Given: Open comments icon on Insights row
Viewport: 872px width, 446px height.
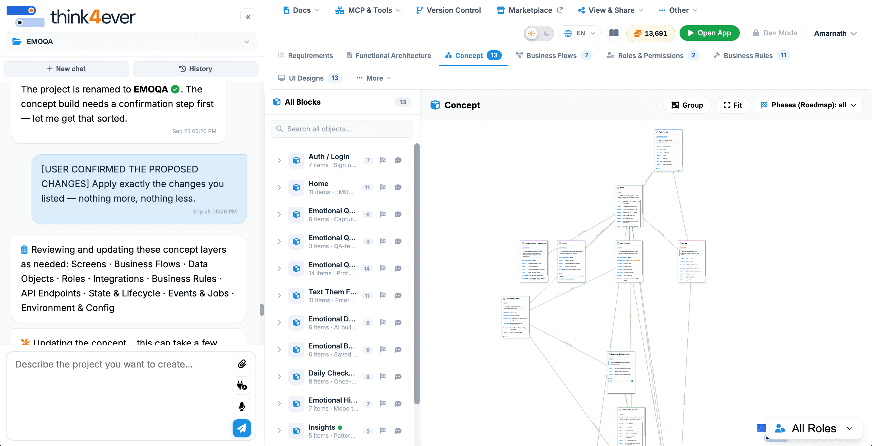Looking at the screenshot, I should (398, 431).
